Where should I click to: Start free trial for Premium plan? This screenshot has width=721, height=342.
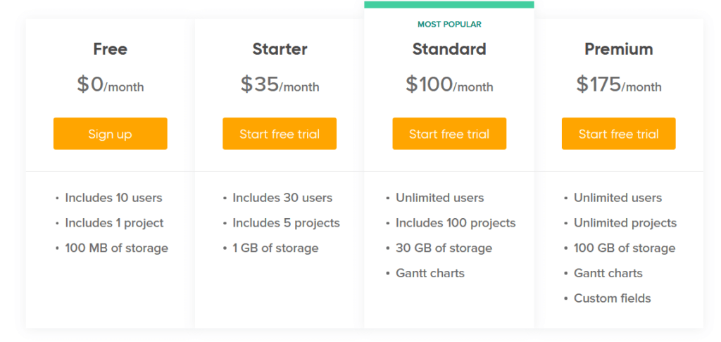(618, 134)
